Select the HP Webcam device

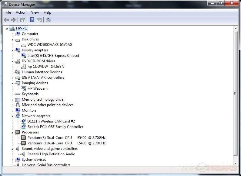[x=37, y=88]
